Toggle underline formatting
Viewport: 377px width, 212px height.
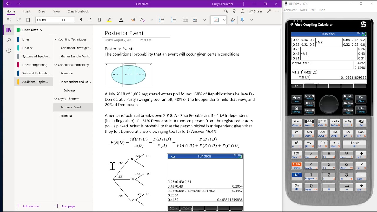tap(100, 20)
